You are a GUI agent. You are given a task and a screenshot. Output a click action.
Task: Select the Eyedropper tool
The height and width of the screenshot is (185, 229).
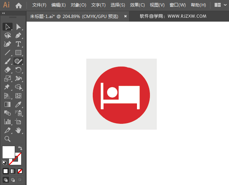pos(18,104)
